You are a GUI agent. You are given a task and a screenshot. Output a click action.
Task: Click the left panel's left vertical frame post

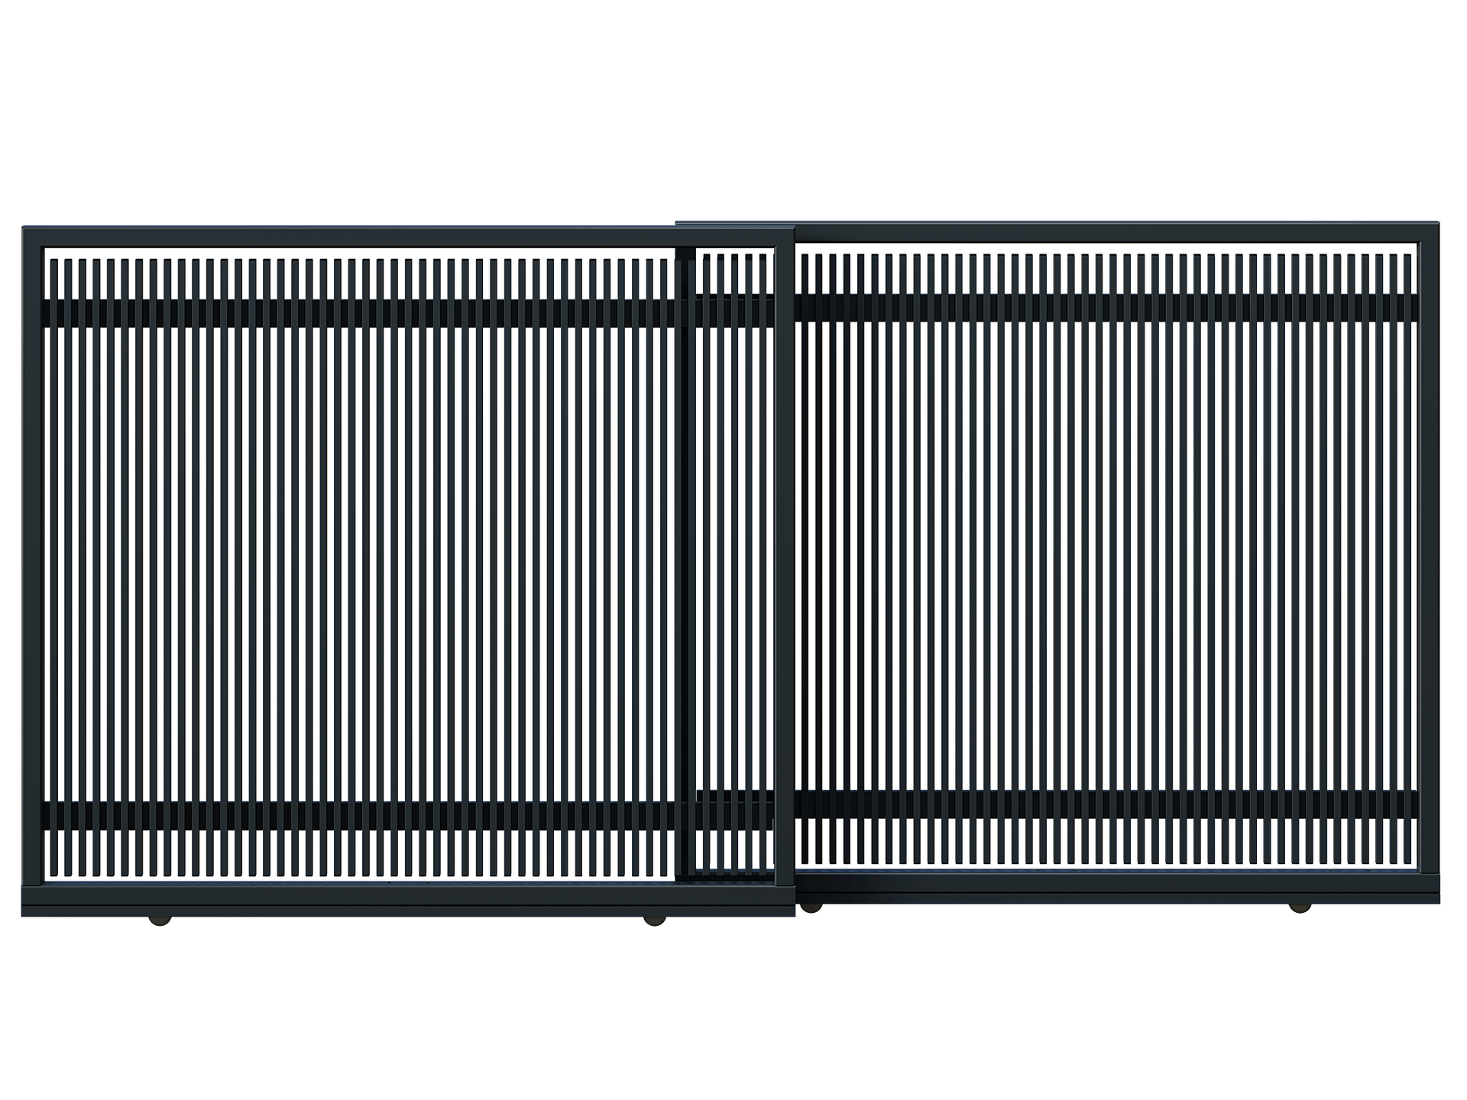pyautogui.click(x=32, y=565)
